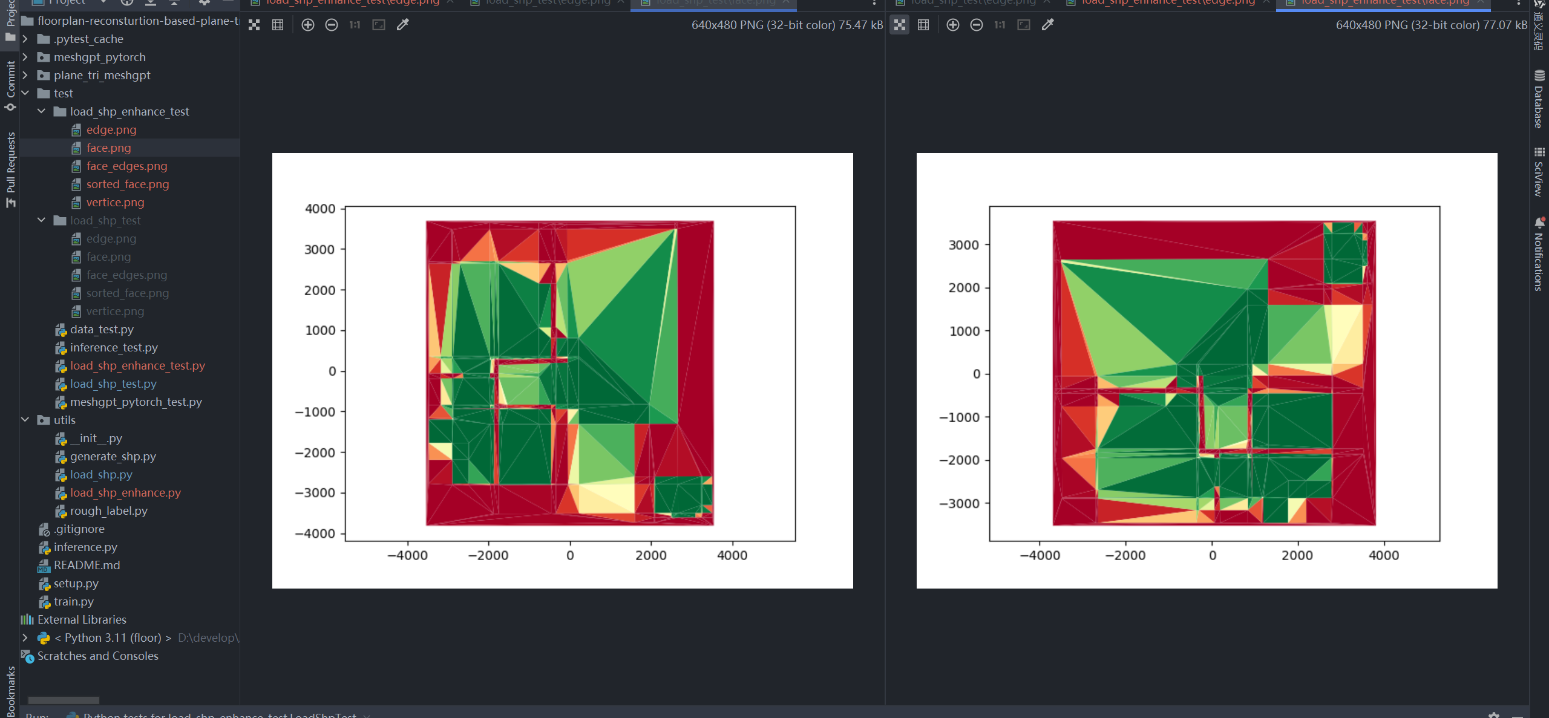Collapse the load_shp_enhance_test folder

(x=41, y=111)
